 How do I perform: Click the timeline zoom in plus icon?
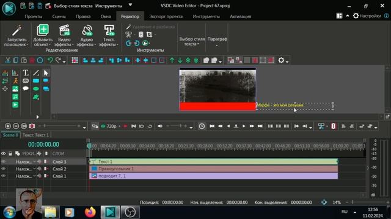(8, 126)
